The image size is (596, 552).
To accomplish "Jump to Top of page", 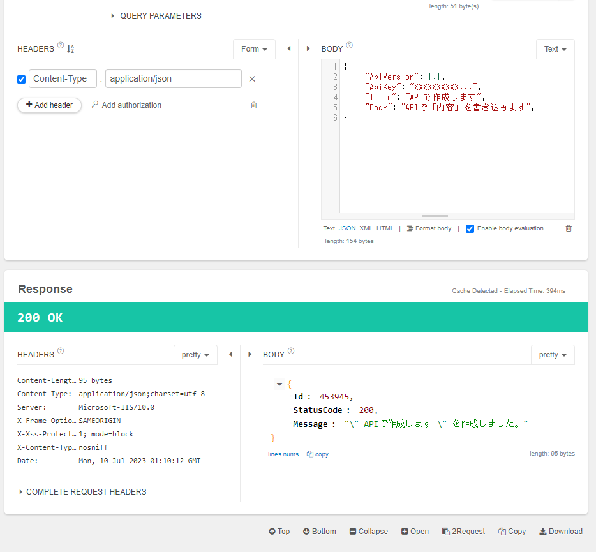I will (x=279, y=532).
